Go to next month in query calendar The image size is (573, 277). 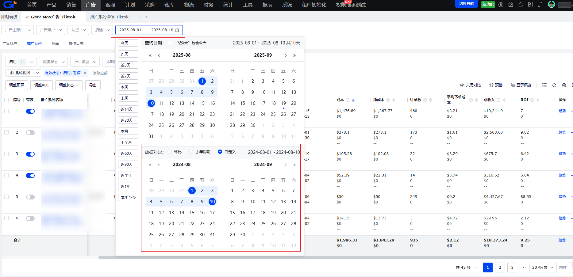pos(286,55)
